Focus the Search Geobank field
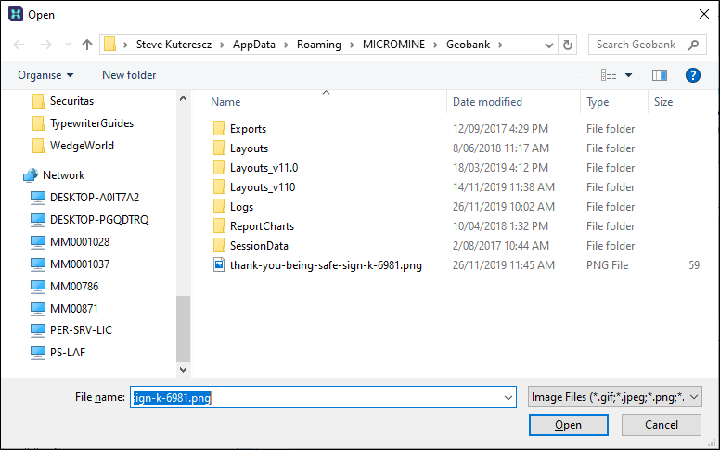 pos(648,45)
